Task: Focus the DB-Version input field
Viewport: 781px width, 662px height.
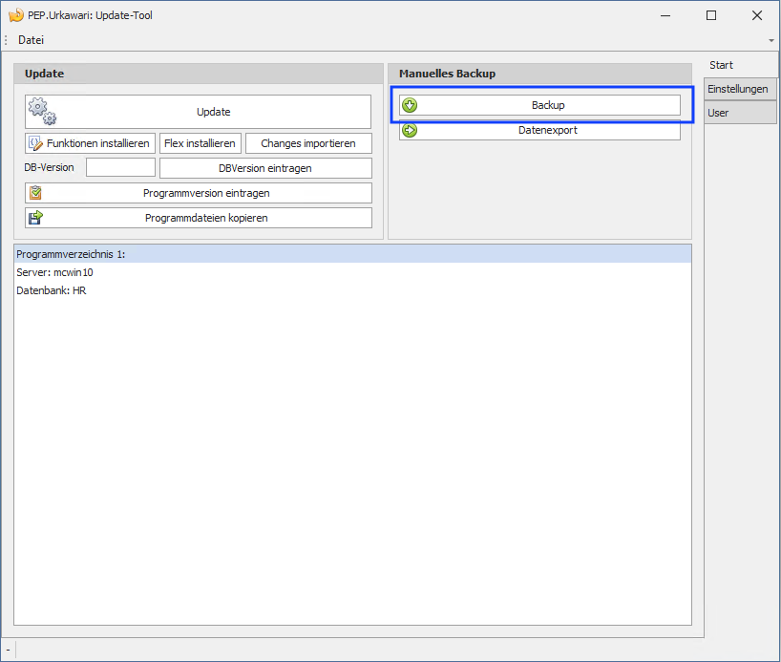Action: point(120,168)
